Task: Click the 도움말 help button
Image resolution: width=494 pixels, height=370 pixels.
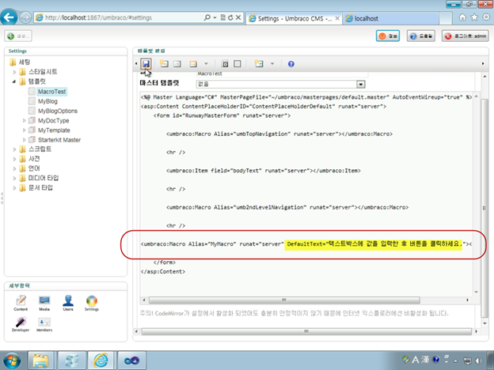Action: pos(421,36)
